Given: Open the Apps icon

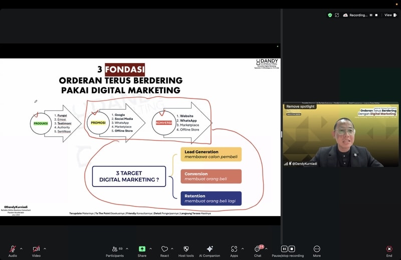Looking at the screenshot, I should (234, 248).
